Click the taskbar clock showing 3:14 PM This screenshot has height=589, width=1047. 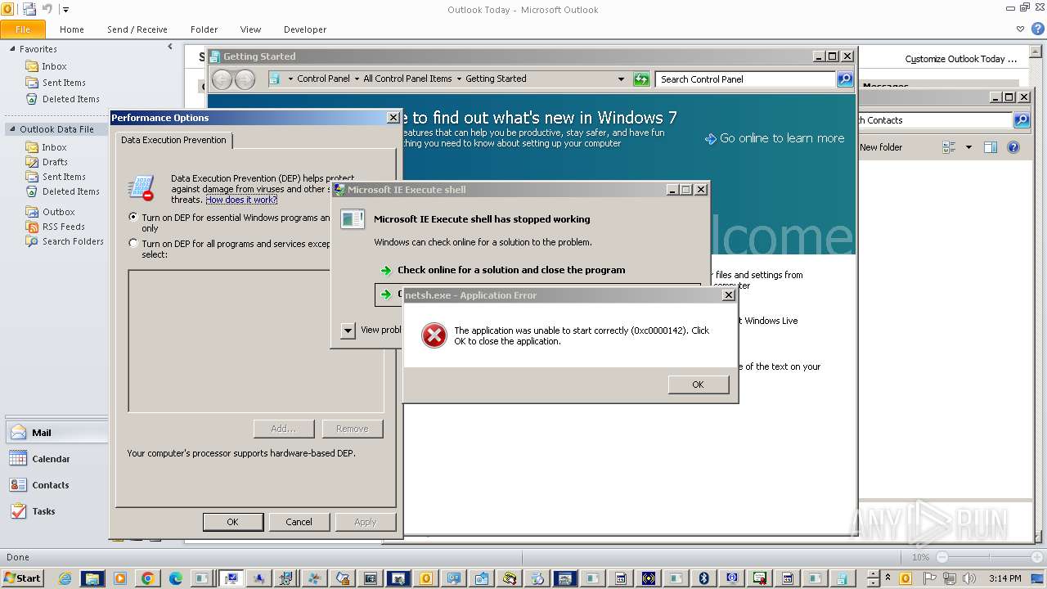pos(1005,578)
